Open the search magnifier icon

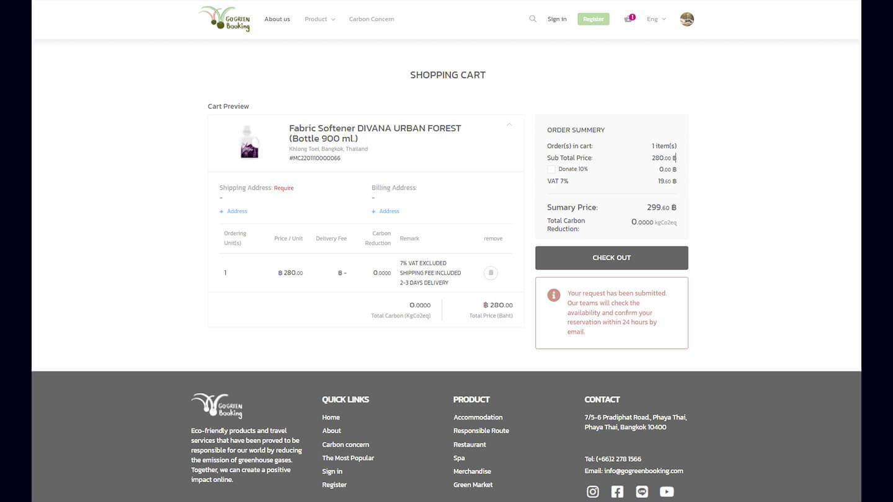click(533, 19)
